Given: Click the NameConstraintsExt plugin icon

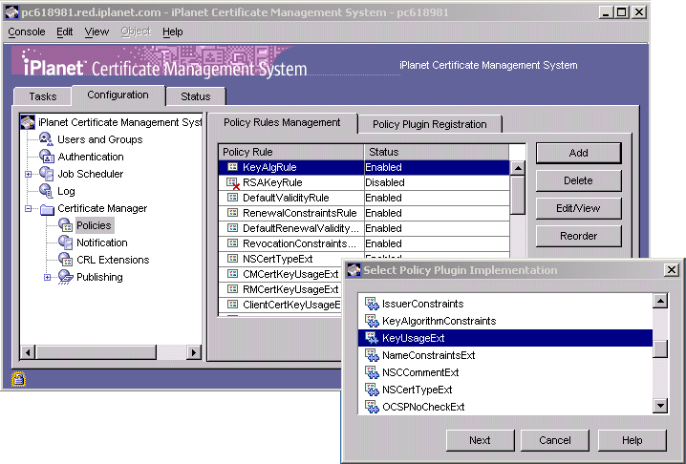Looking at the screenshot, I should point(372,355).
